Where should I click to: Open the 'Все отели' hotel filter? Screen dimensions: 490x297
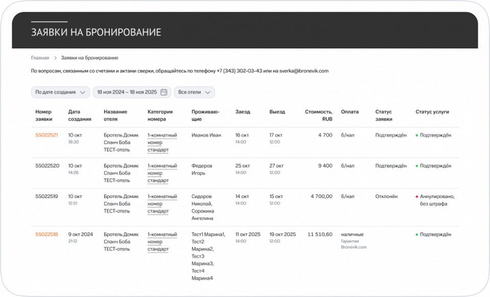(194, 92)
